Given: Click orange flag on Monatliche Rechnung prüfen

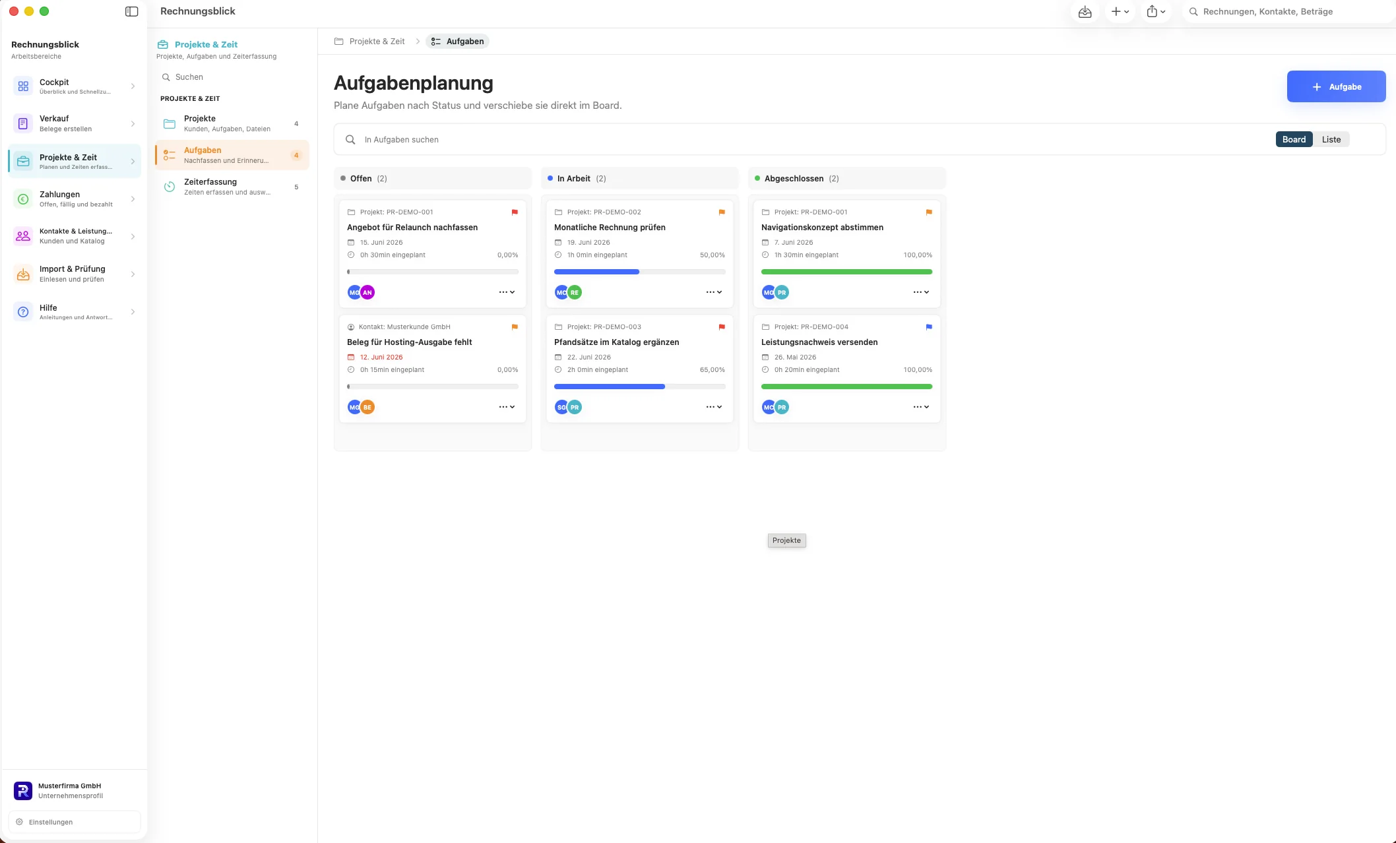Looking at the screenshot, I should pos(722,212).
